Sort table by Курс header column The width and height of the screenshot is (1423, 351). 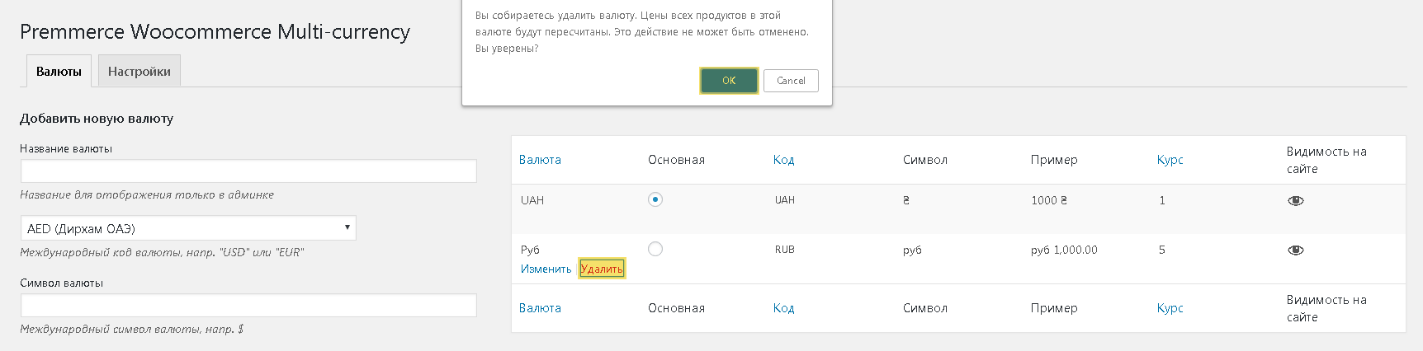coord(1170,160)
